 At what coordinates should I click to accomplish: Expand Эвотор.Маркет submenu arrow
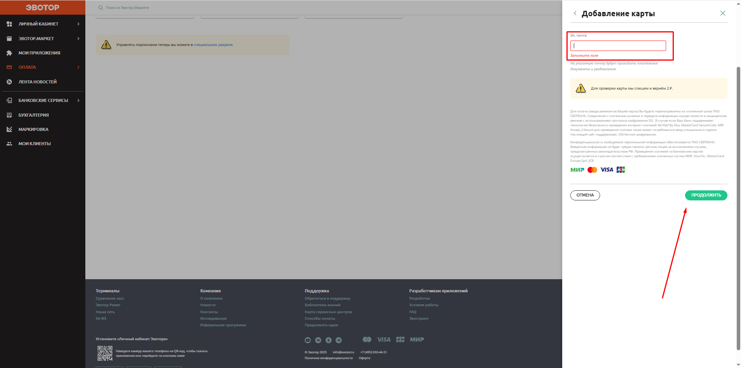click(78, 39)
